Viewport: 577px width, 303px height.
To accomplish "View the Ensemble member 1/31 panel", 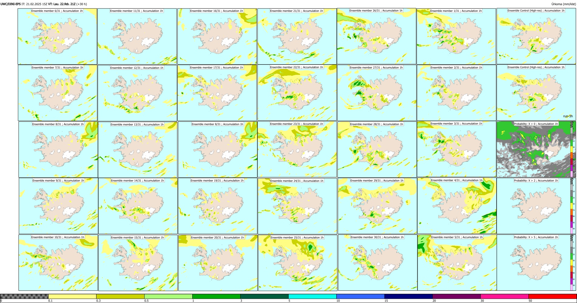I will click(456, 36).
